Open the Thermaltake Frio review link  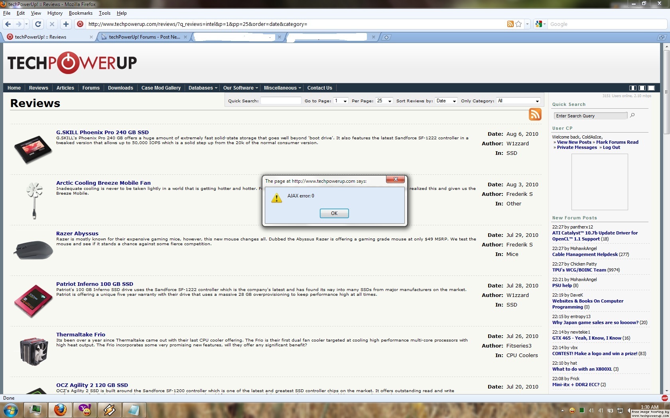81,334
